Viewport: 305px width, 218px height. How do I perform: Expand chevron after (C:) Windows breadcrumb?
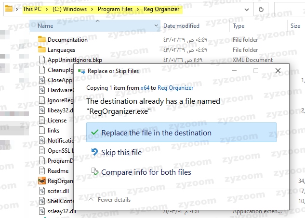(92, 9)
